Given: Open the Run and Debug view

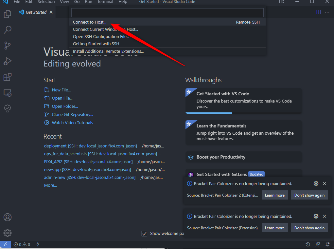Looking at the screenshot, I should click(x=8, y=61).
